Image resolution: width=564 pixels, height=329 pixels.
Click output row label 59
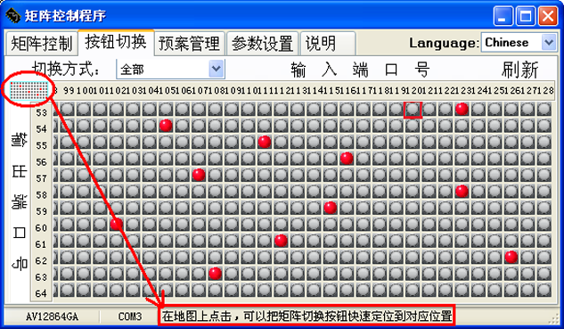click(41, 211)
